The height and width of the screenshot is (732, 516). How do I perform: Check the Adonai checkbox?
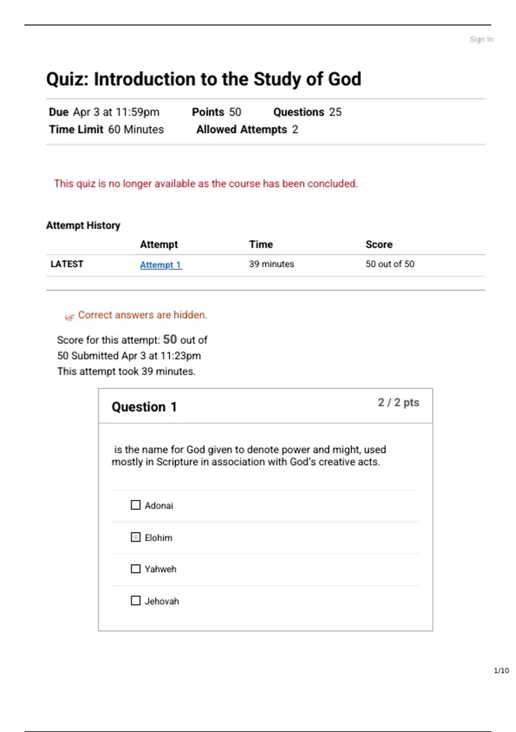tap(135, 505)
